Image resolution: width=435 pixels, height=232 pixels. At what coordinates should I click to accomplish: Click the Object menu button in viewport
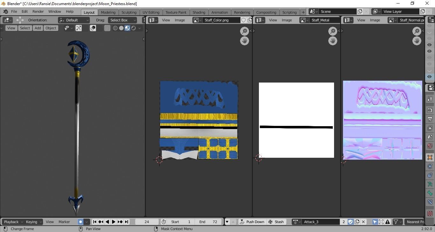(x=51, y=28)
